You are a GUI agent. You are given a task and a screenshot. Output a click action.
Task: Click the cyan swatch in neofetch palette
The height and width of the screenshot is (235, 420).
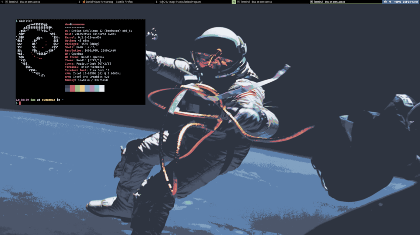click(x=97, y=88)
